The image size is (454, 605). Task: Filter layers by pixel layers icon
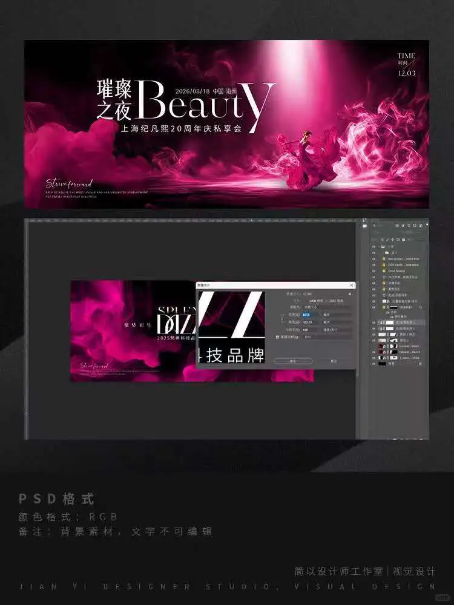(x=397, y=225)
